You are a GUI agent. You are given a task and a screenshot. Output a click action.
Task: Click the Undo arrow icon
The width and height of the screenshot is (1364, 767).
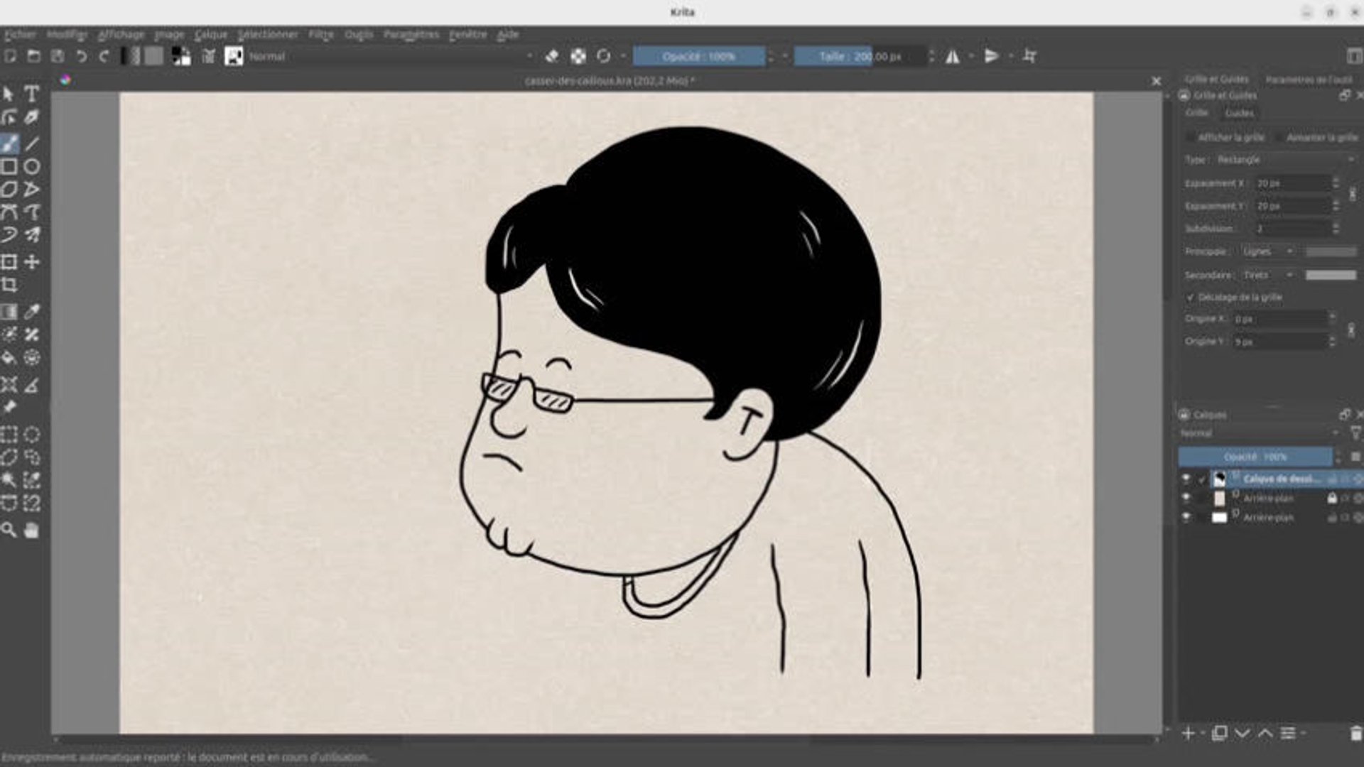[81, 56]
